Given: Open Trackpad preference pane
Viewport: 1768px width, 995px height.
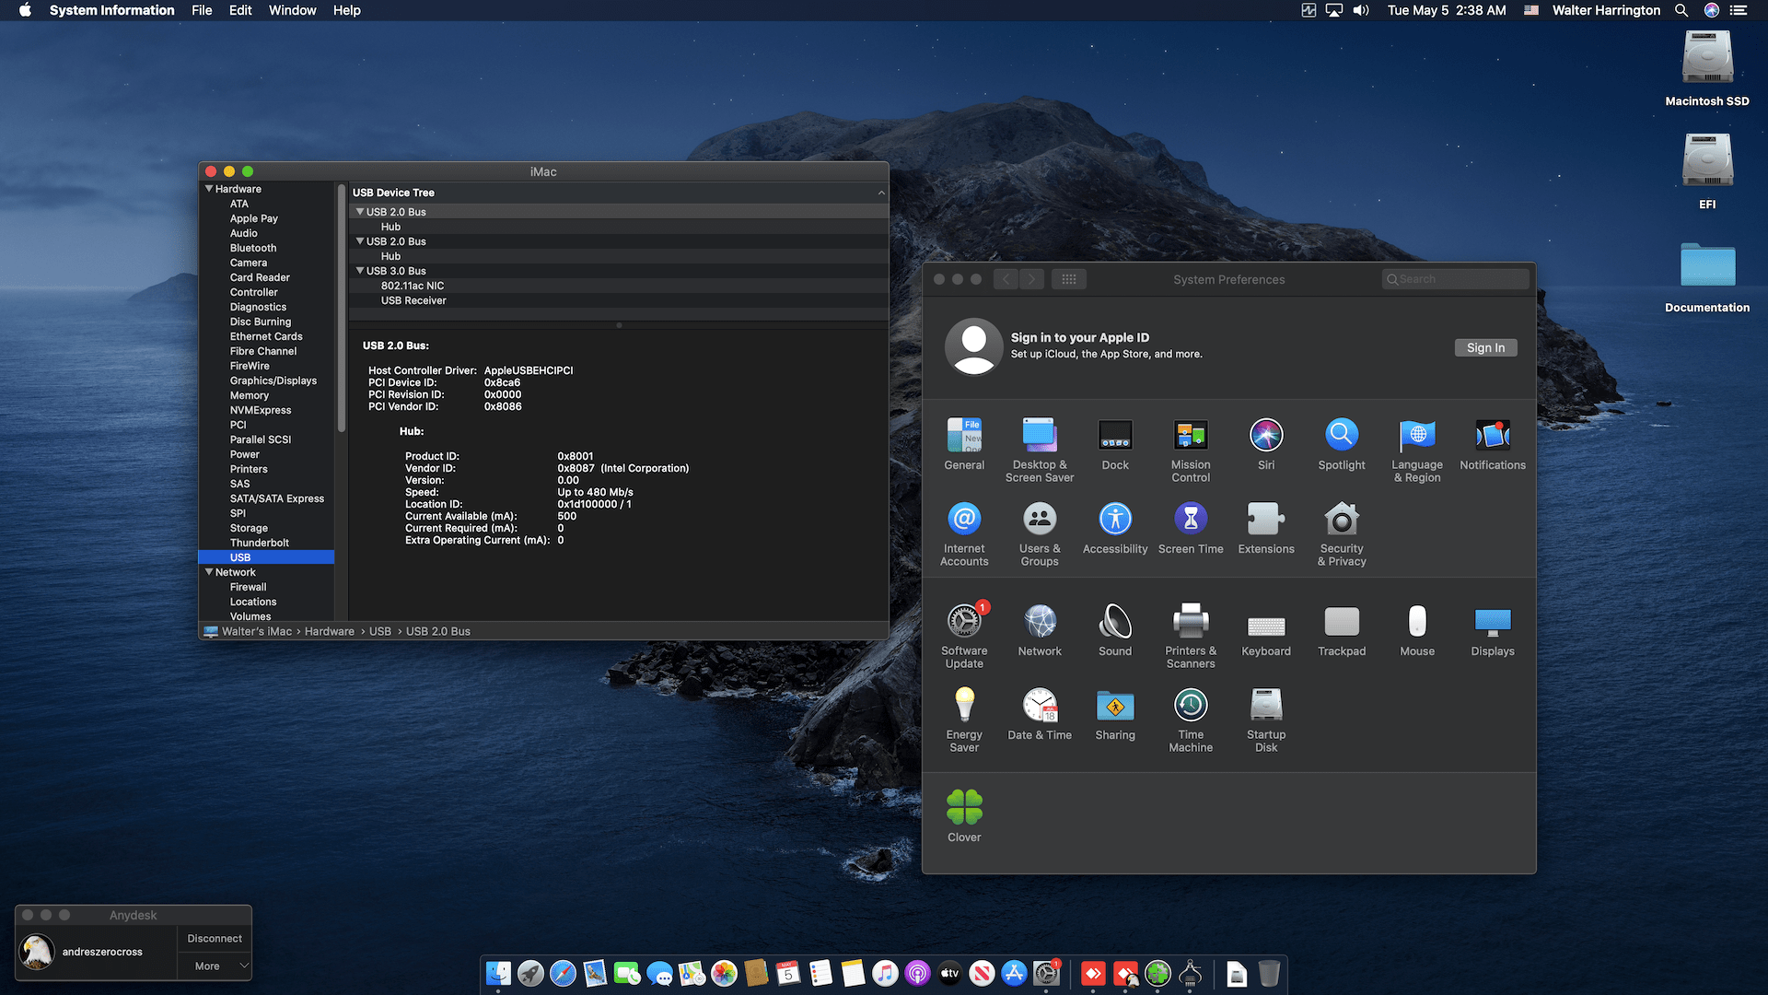Looking at the screenshot, I should coord(1342,629).
